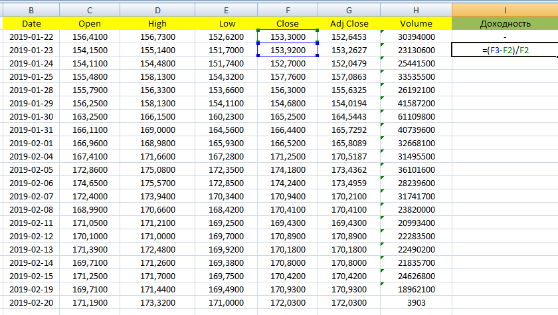
Task: Select date cell 2019-01-30
Action: 31,116
